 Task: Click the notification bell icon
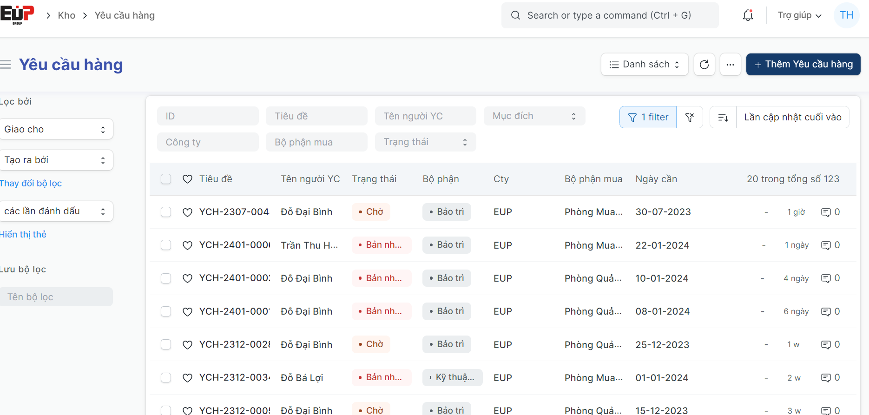[x=748, y=15]
